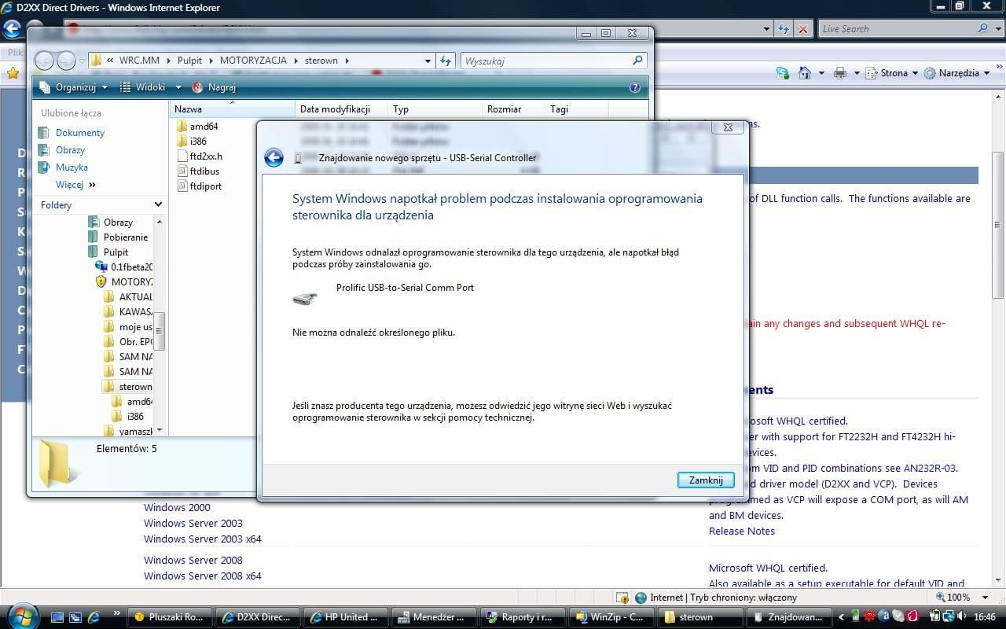The image size is (1006, 629).
Task: Select the MOTORYZACJA breadcrumb segment
Action: [253, 61]
